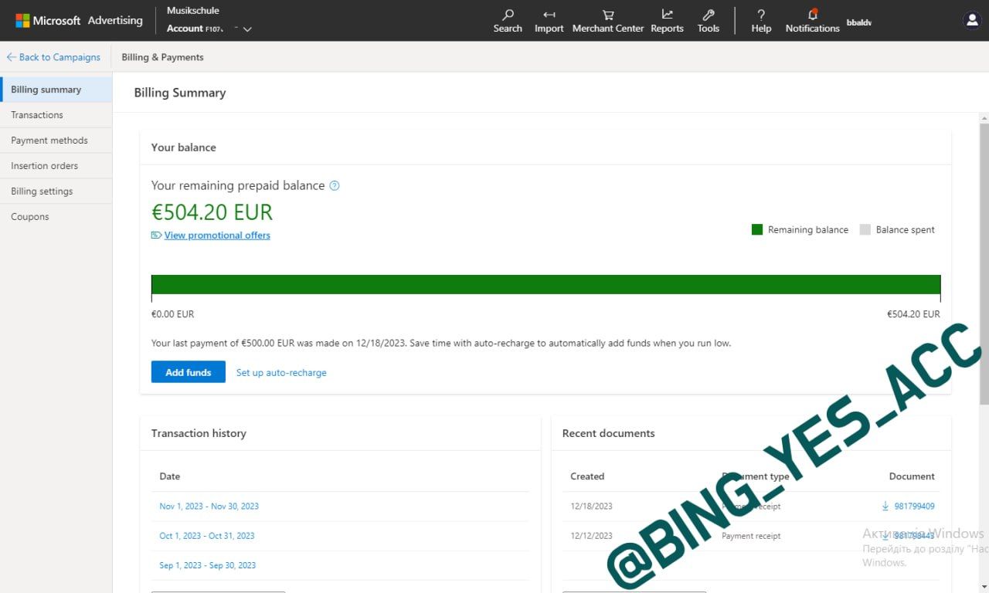Open the Reports chart icon

(667, 21)
